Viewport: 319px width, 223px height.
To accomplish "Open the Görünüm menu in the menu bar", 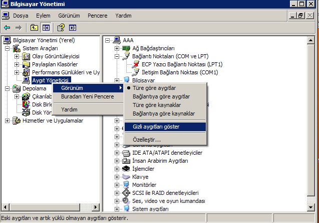I will point(69,16).
